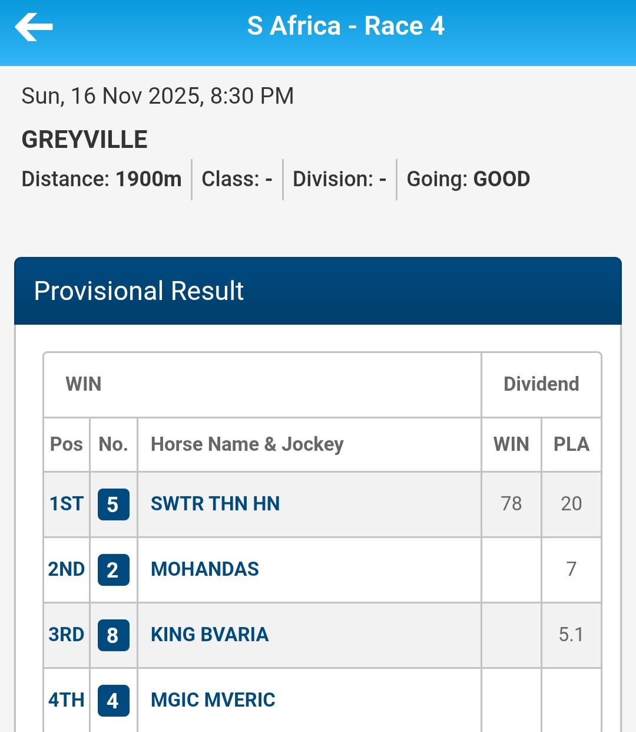Click the number 4 horse badge
The image size is (636, 732).
pos(113,700)
